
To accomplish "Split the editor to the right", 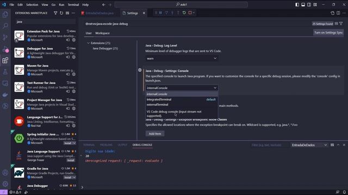I will coord(338,13).
